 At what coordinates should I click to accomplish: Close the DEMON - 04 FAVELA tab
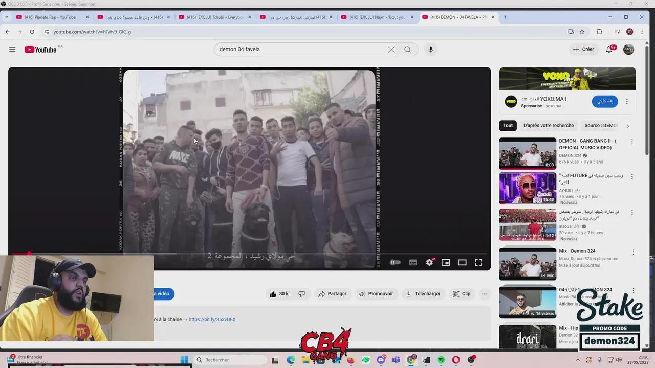click(493, 17)
